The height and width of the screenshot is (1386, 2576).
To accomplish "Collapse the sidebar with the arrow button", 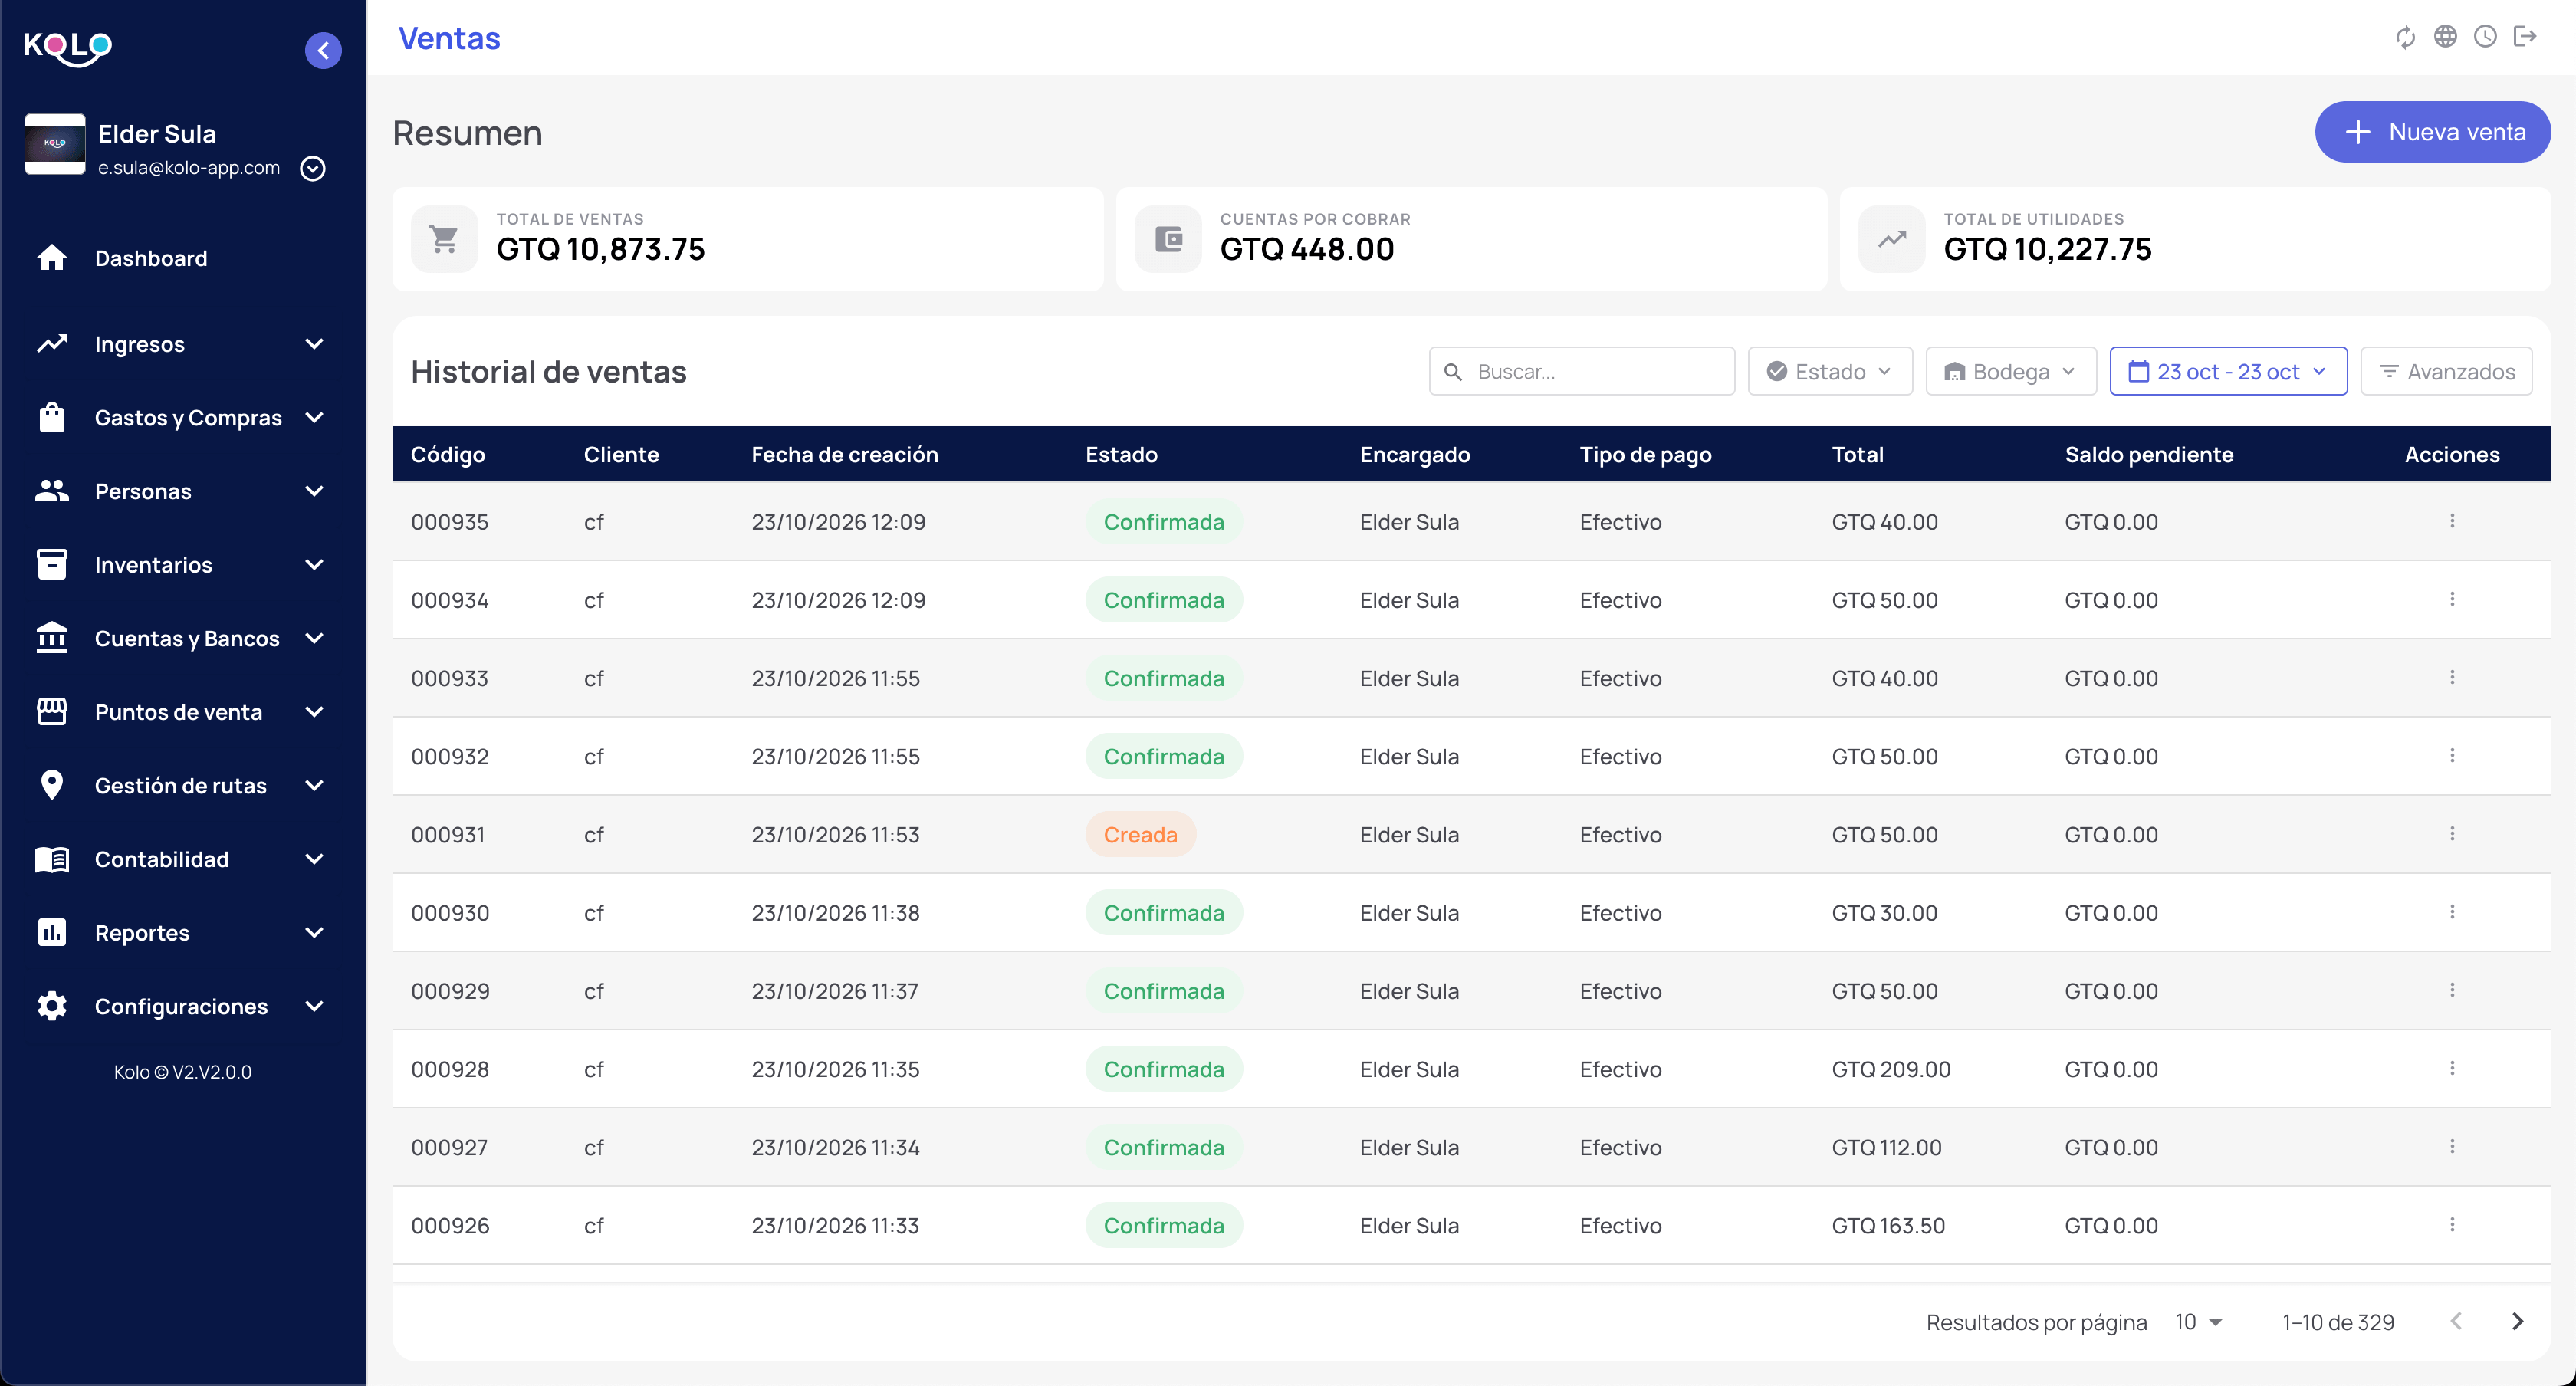I will (323, 50).
